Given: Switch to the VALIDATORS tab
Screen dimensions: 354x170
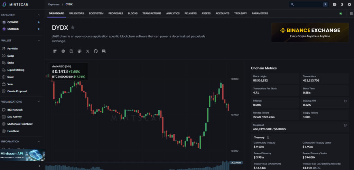Looking at the screenshot, I should (x=76, y=13).
